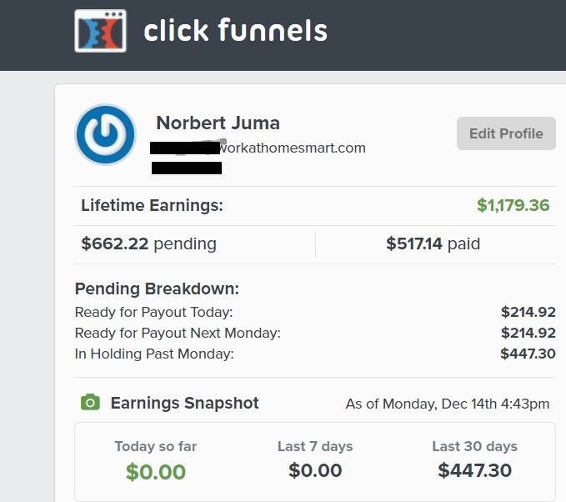
Task: Click the 'Today so far' label
Action: coord(156,446)
